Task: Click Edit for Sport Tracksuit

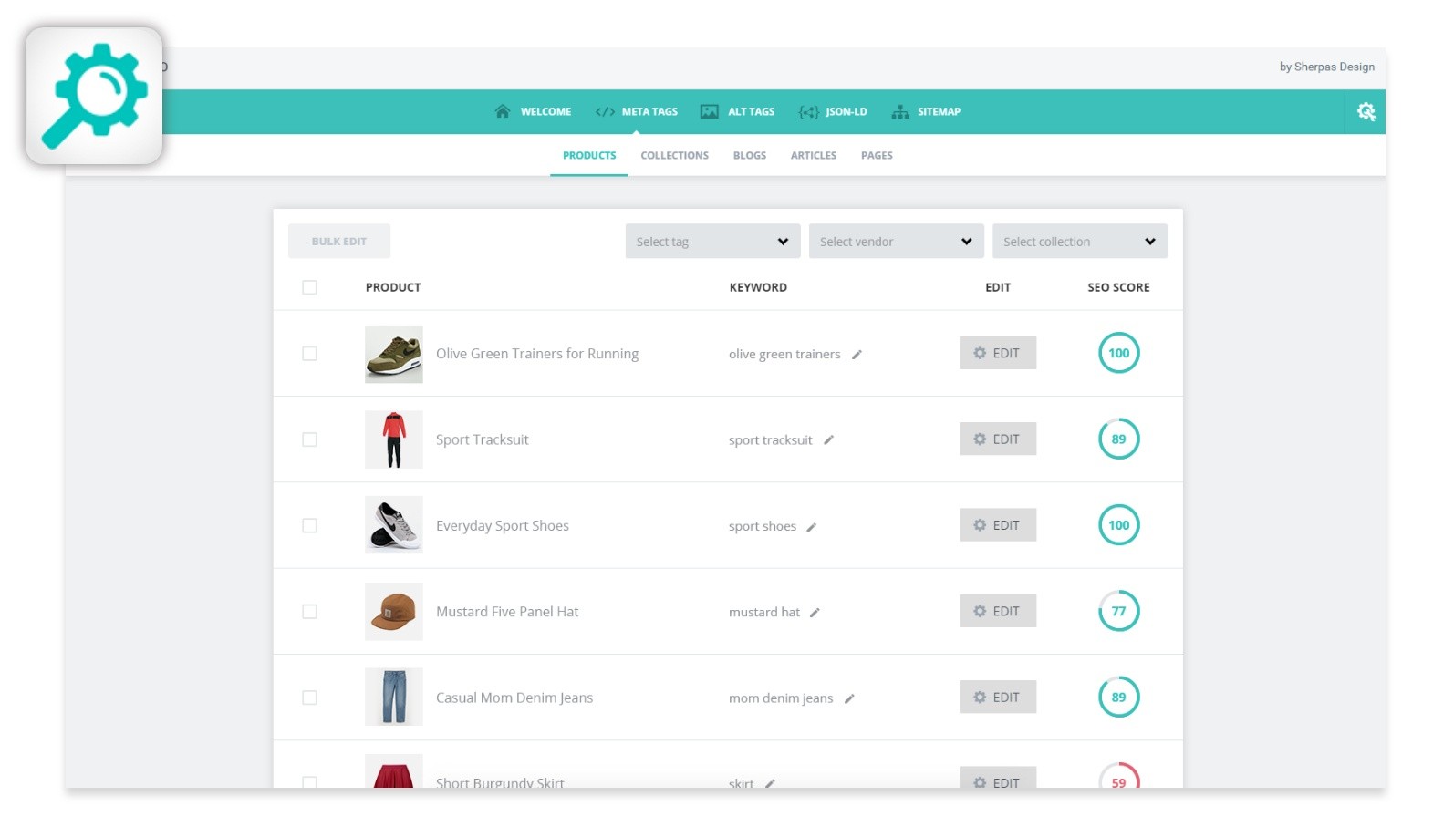Action: pos(997,439)
